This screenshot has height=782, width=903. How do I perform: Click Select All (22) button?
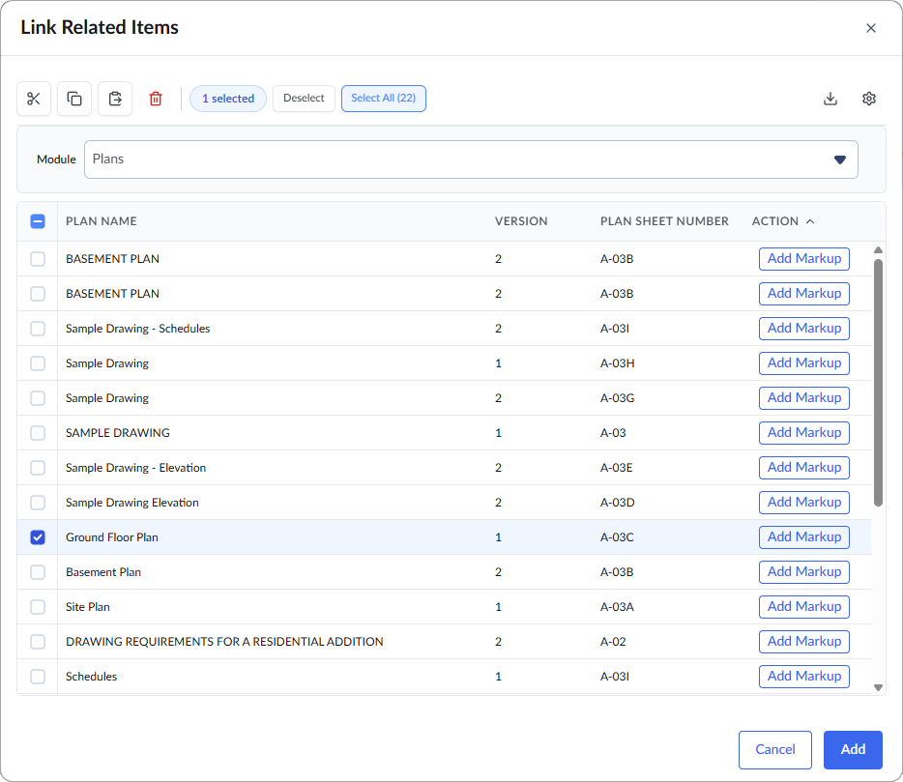384,99
